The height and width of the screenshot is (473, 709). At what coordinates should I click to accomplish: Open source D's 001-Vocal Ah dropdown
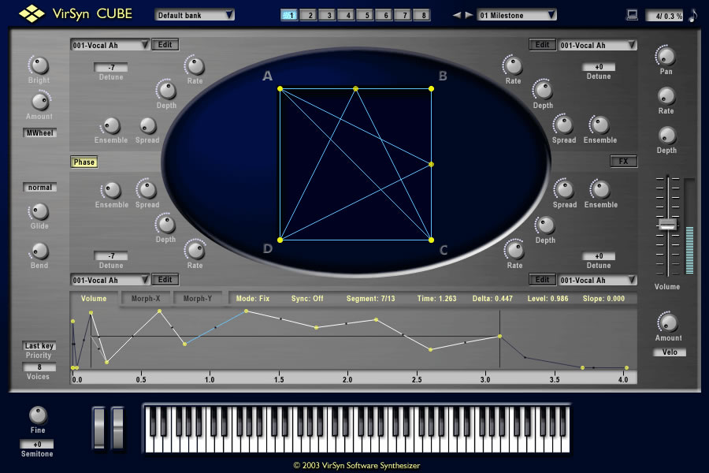pyautogui.click(x=110, y=280)
